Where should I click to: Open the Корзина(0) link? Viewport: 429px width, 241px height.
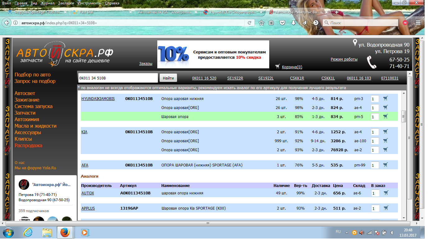click(292, 67)
